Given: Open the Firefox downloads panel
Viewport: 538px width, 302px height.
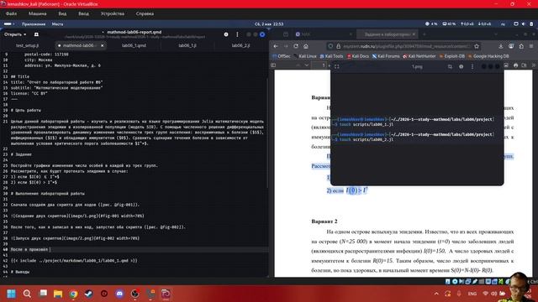Looking at the screenshot, I should pos(501,46).
